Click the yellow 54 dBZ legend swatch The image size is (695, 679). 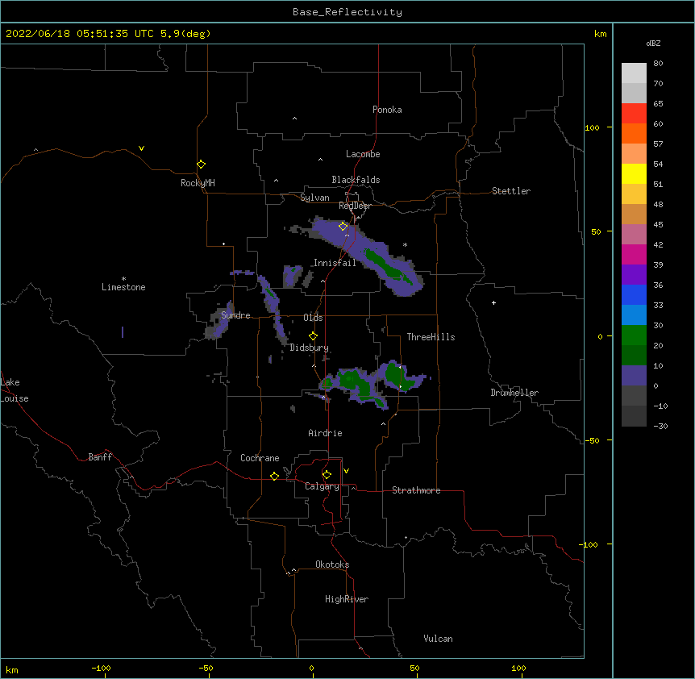click(x=634, y=173)
